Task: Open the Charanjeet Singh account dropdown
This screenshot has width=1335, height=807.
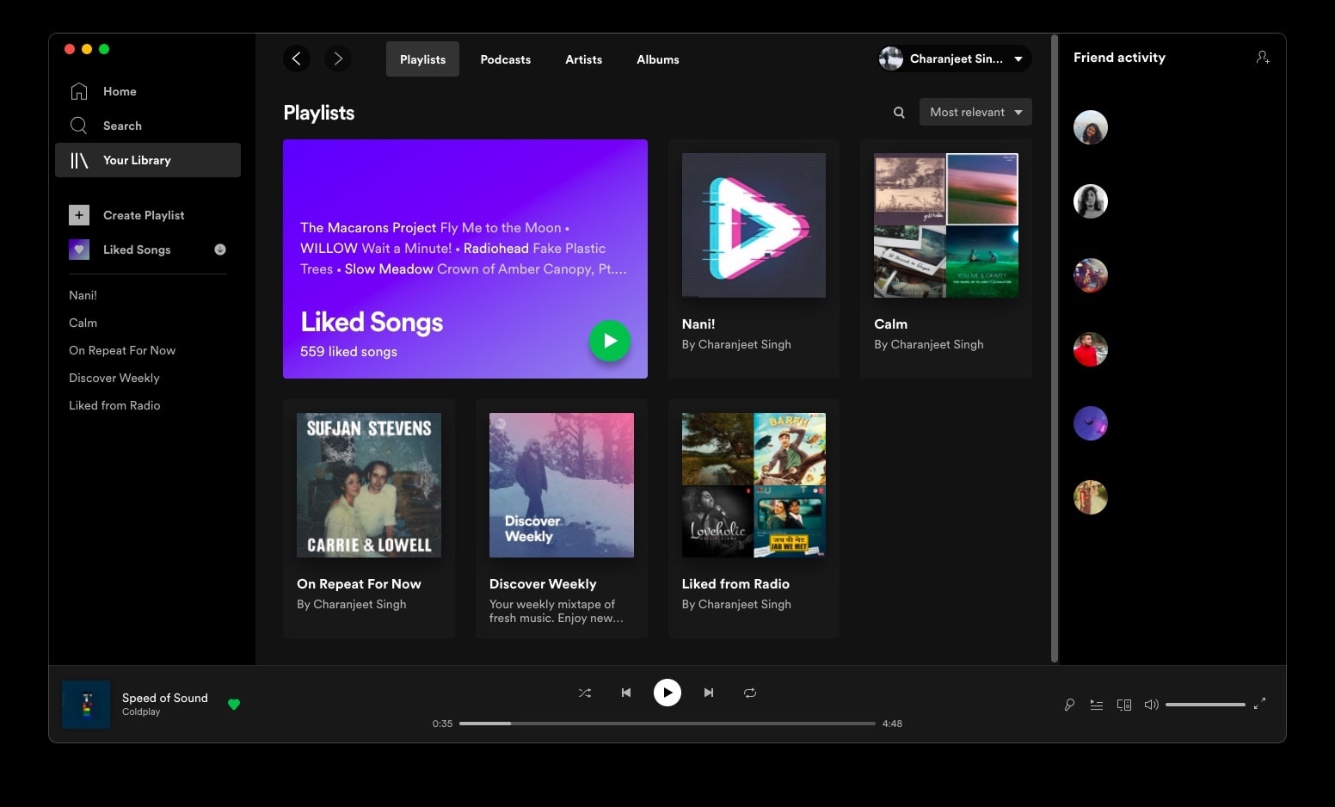Action: point(953,59)
